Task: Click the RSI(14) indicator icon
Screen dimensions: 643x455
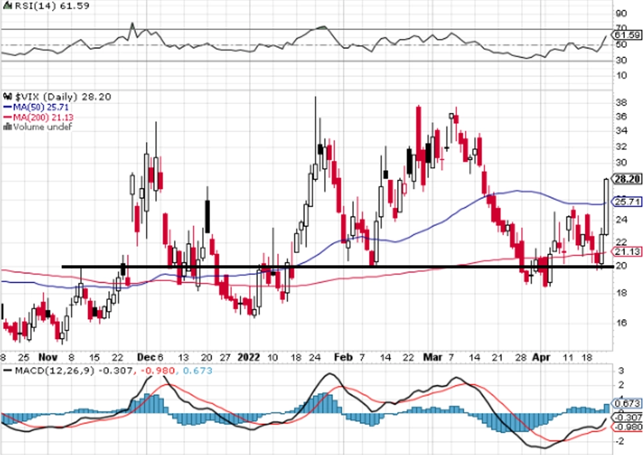Action: tap(7, 6)
